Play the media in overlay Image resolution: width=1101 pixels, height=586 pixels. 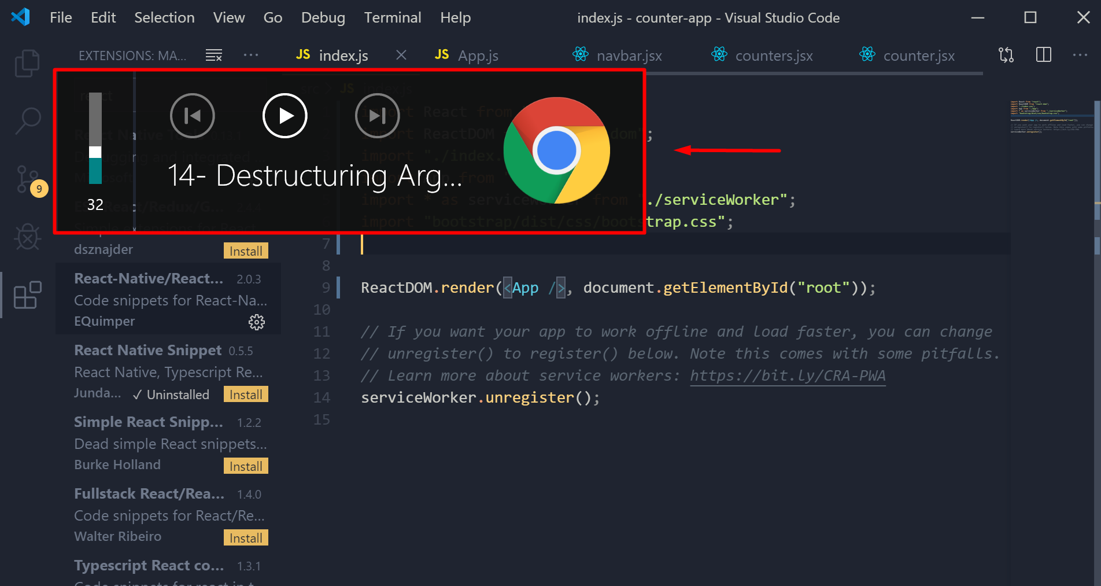pyautogui.click(x=285, y=116)
